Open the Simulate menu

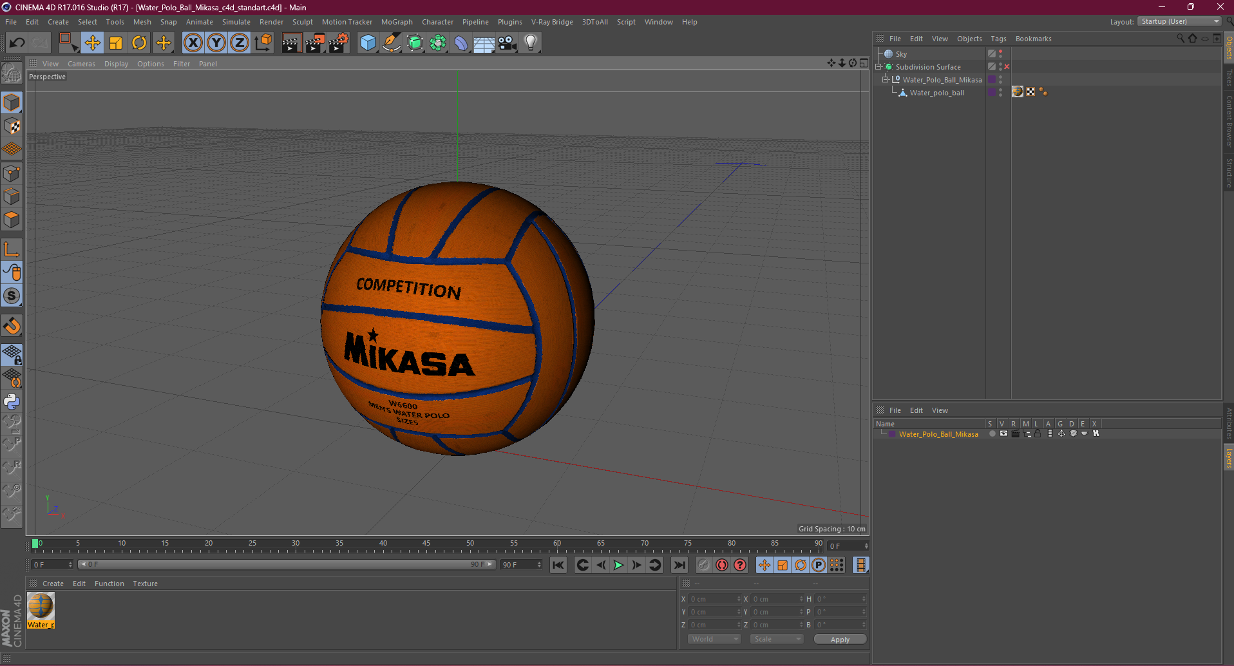(x=236, y=22)
